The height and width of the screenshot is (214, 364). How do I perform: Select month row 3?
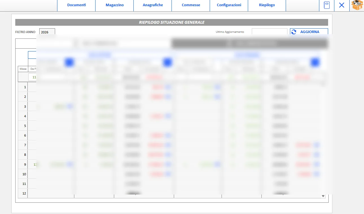pyautogui.click(x=23, y=106)
